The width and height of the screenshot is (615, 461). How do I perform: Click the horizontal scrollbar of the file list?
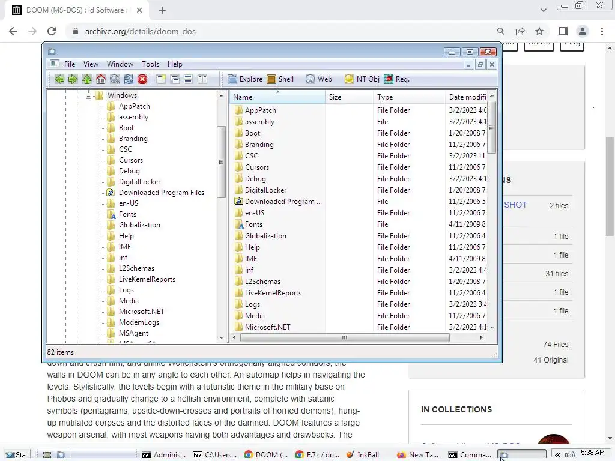click(344, 337)
